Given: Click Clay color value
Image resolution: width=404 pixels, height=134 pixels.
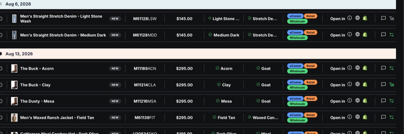Looking at the screenshot, I should 226,85.
